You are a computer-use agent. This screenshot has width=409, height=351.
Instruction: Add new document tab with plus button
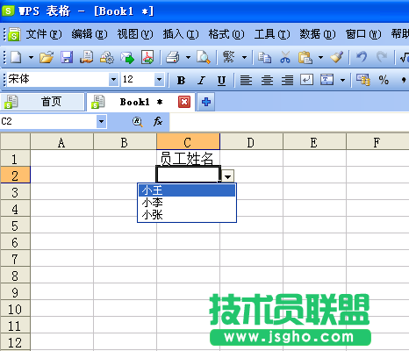[x=206, y=102]
